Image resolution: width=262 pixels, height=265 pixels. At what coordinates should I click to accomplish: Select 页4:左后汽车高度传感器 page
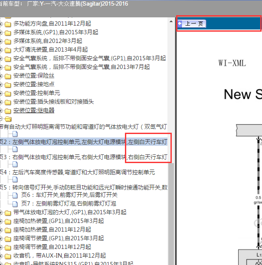[77, 172]
